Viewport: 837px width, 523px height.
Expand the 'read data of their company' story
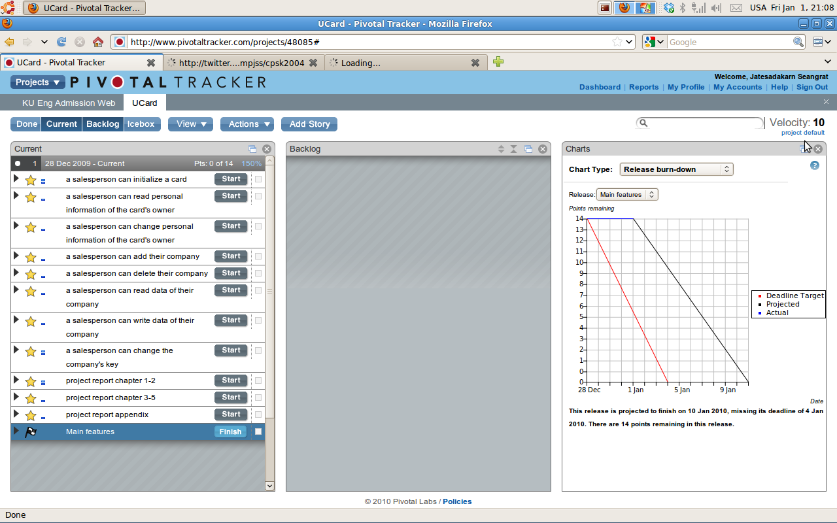click(x=16, y=290)
